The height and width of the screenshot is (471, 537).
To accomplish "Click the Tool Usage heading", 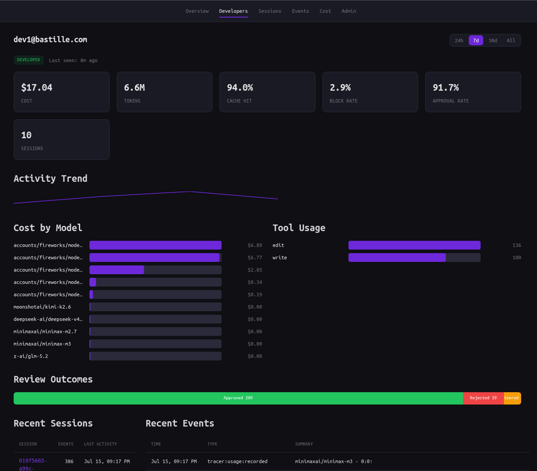I will [299, 228].
